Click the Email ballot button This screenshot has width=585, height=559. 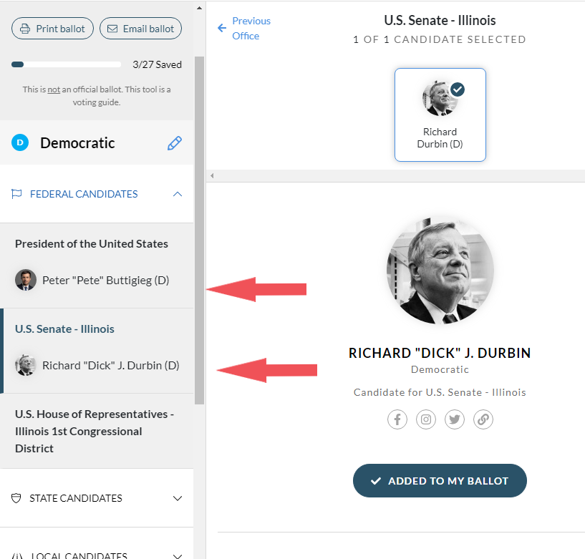pyautogui.click(x=140, y=29)
